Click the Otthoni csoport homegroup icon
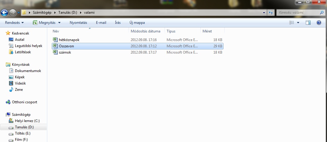The height and width of the screenshot is (142, 327). tap(8, 102)
